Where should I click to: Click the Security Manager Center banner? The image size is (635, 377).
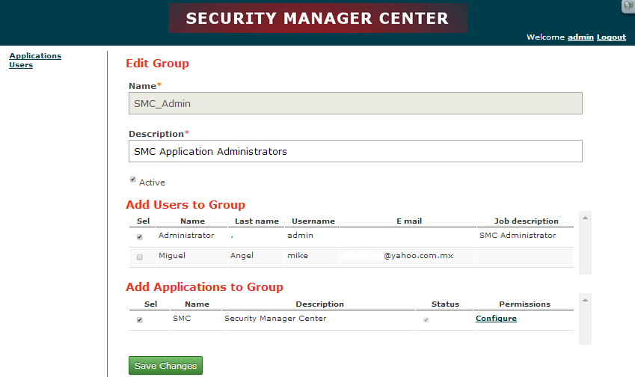click(317, 18)
